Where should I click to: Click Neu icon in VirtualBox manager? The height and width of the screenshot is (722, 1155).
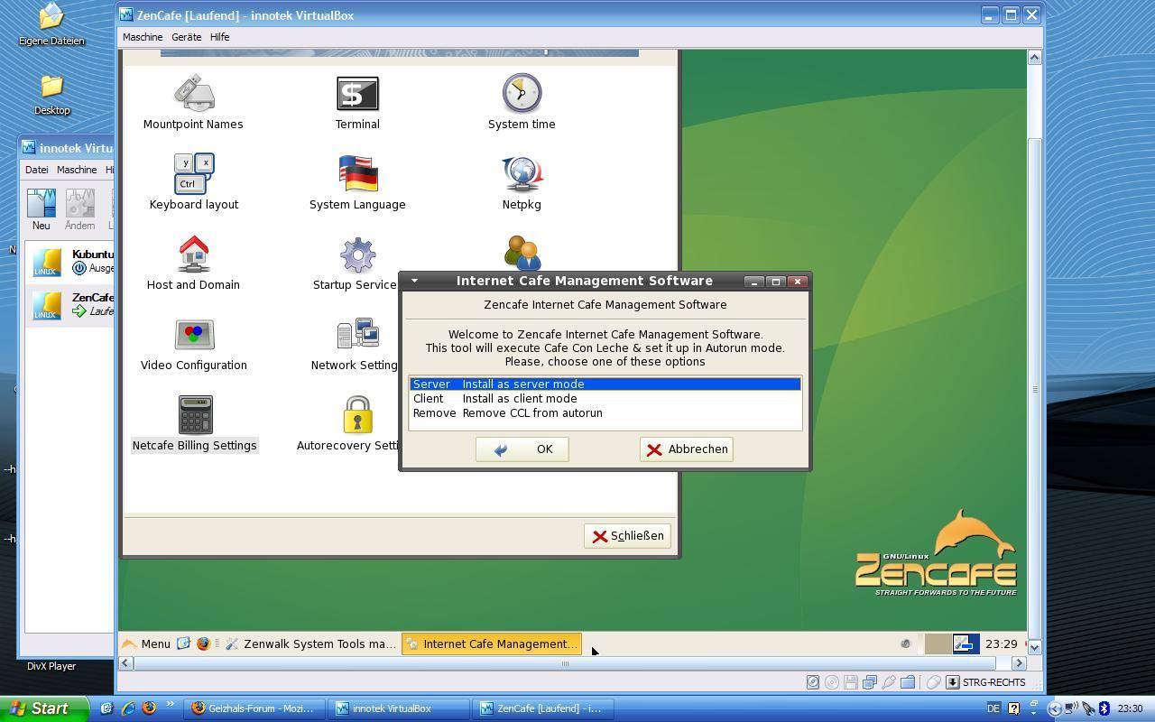coord(41,208)
